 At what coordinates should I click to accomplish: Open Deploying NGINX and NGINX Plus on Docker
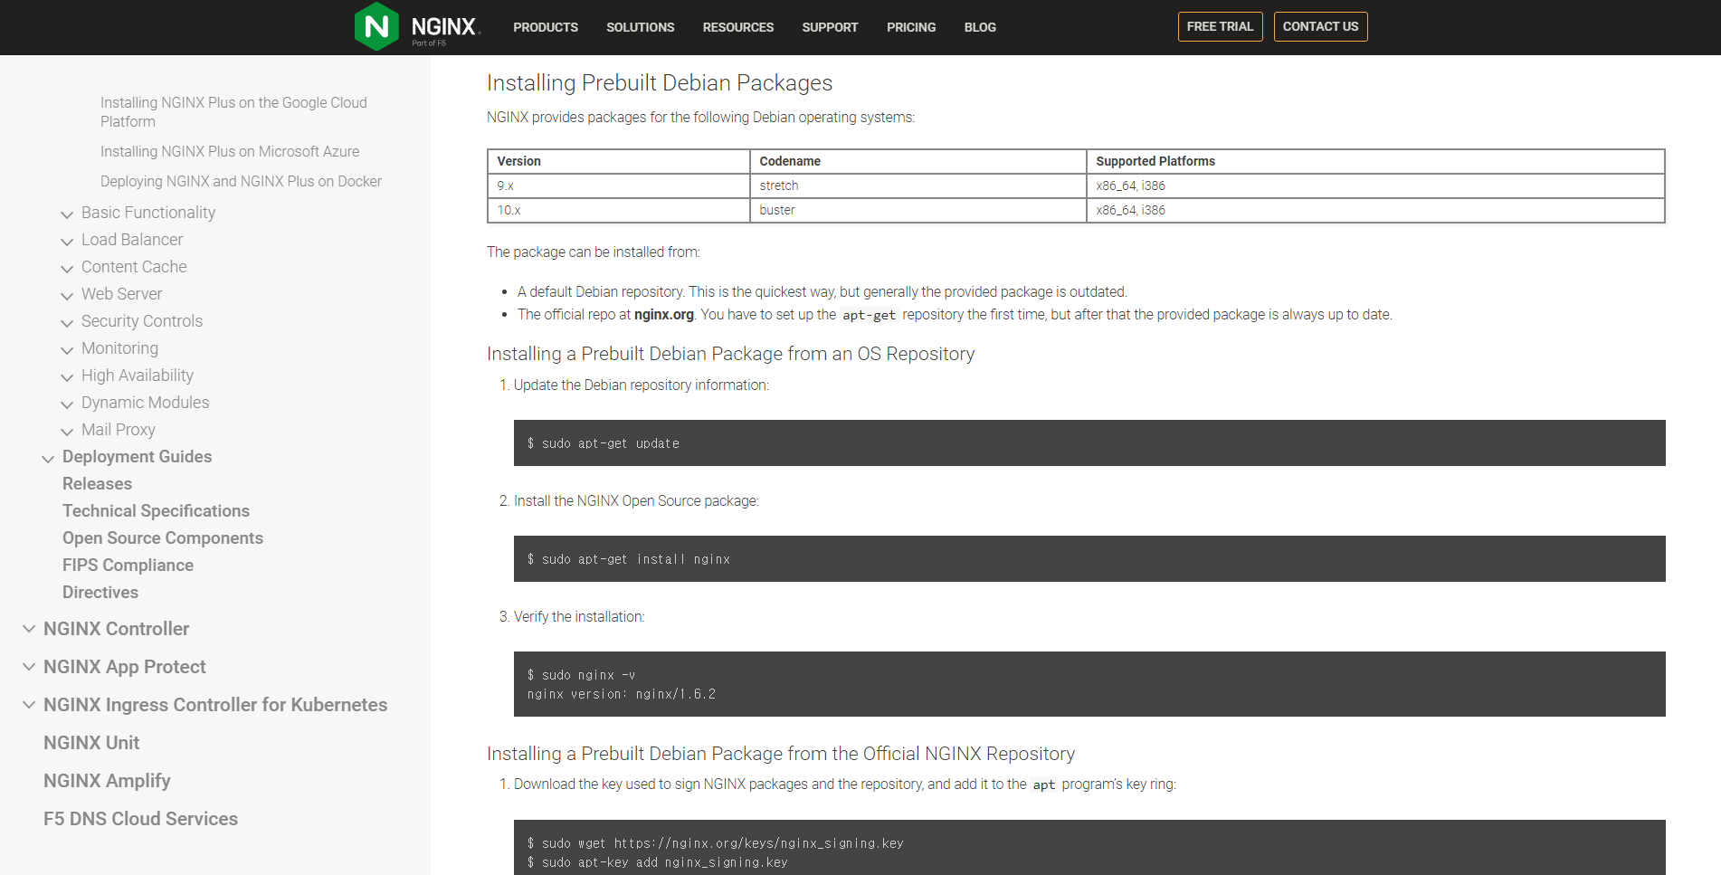coord(241,181)
